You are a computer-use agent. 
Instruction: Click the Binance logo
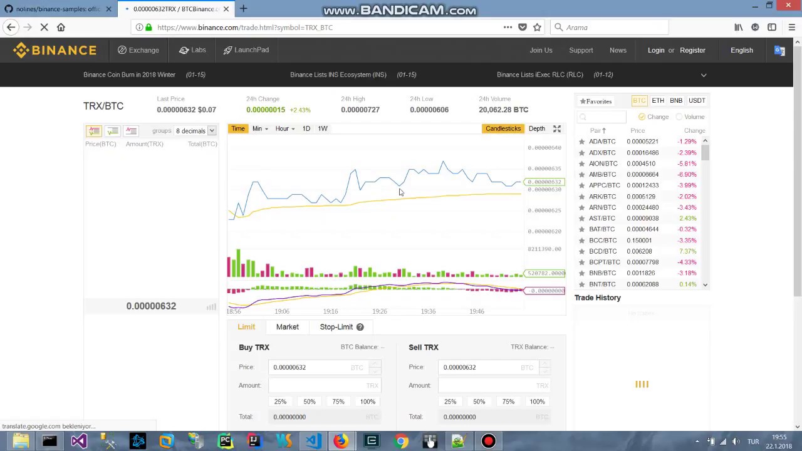(x=55, y=50)
